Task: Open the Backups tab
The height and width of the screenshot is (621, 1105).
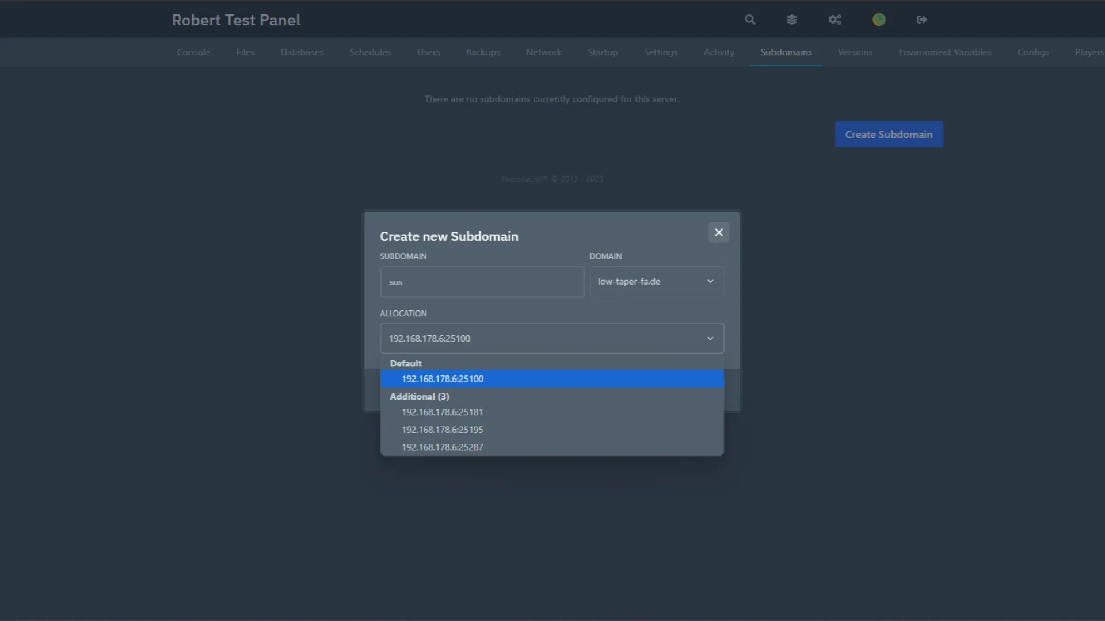Action: coord(483,52)
